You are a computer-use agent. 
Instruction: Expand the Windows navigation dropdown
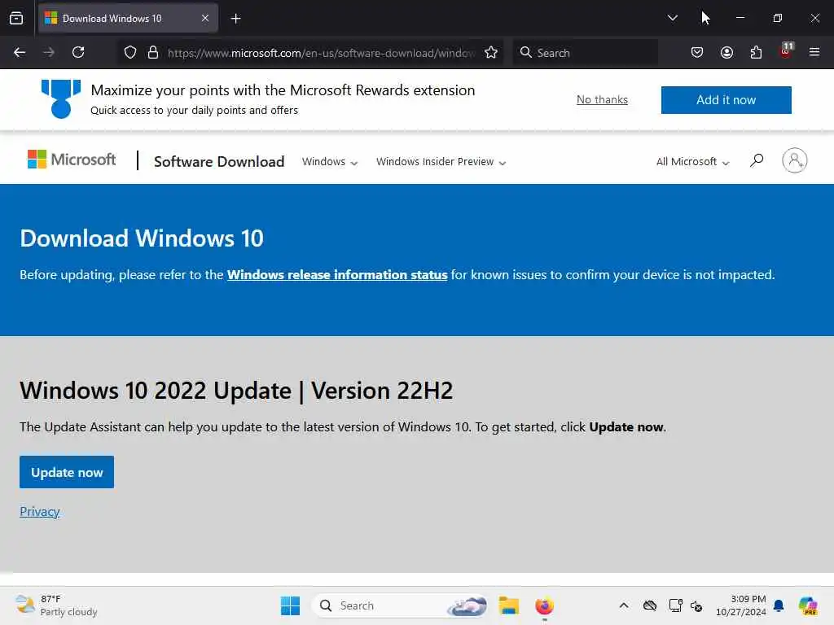330,162
